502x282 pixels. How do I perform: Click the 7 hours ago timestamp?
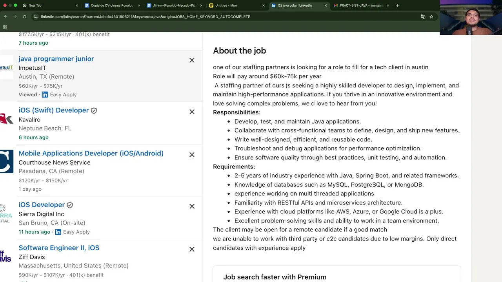pos(33,43)
